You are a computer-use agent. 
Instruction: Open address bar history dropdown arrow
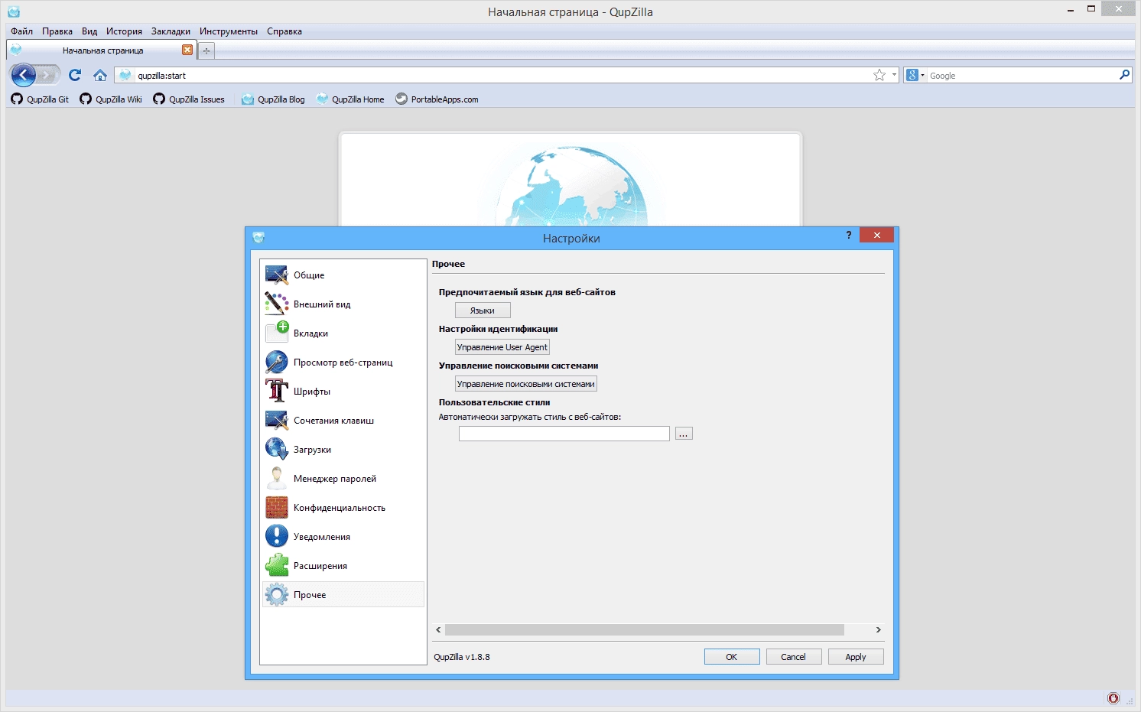click(894, 75)
